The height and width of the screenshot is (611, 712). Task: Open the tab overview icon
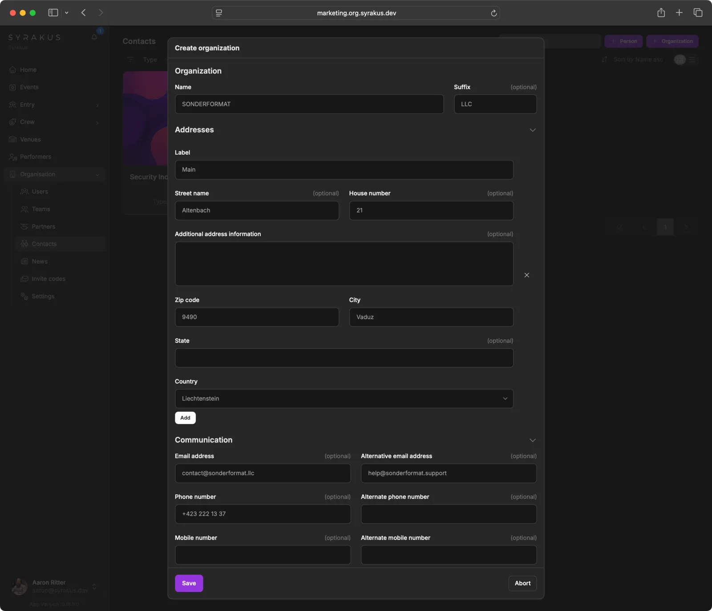point(698,13)
